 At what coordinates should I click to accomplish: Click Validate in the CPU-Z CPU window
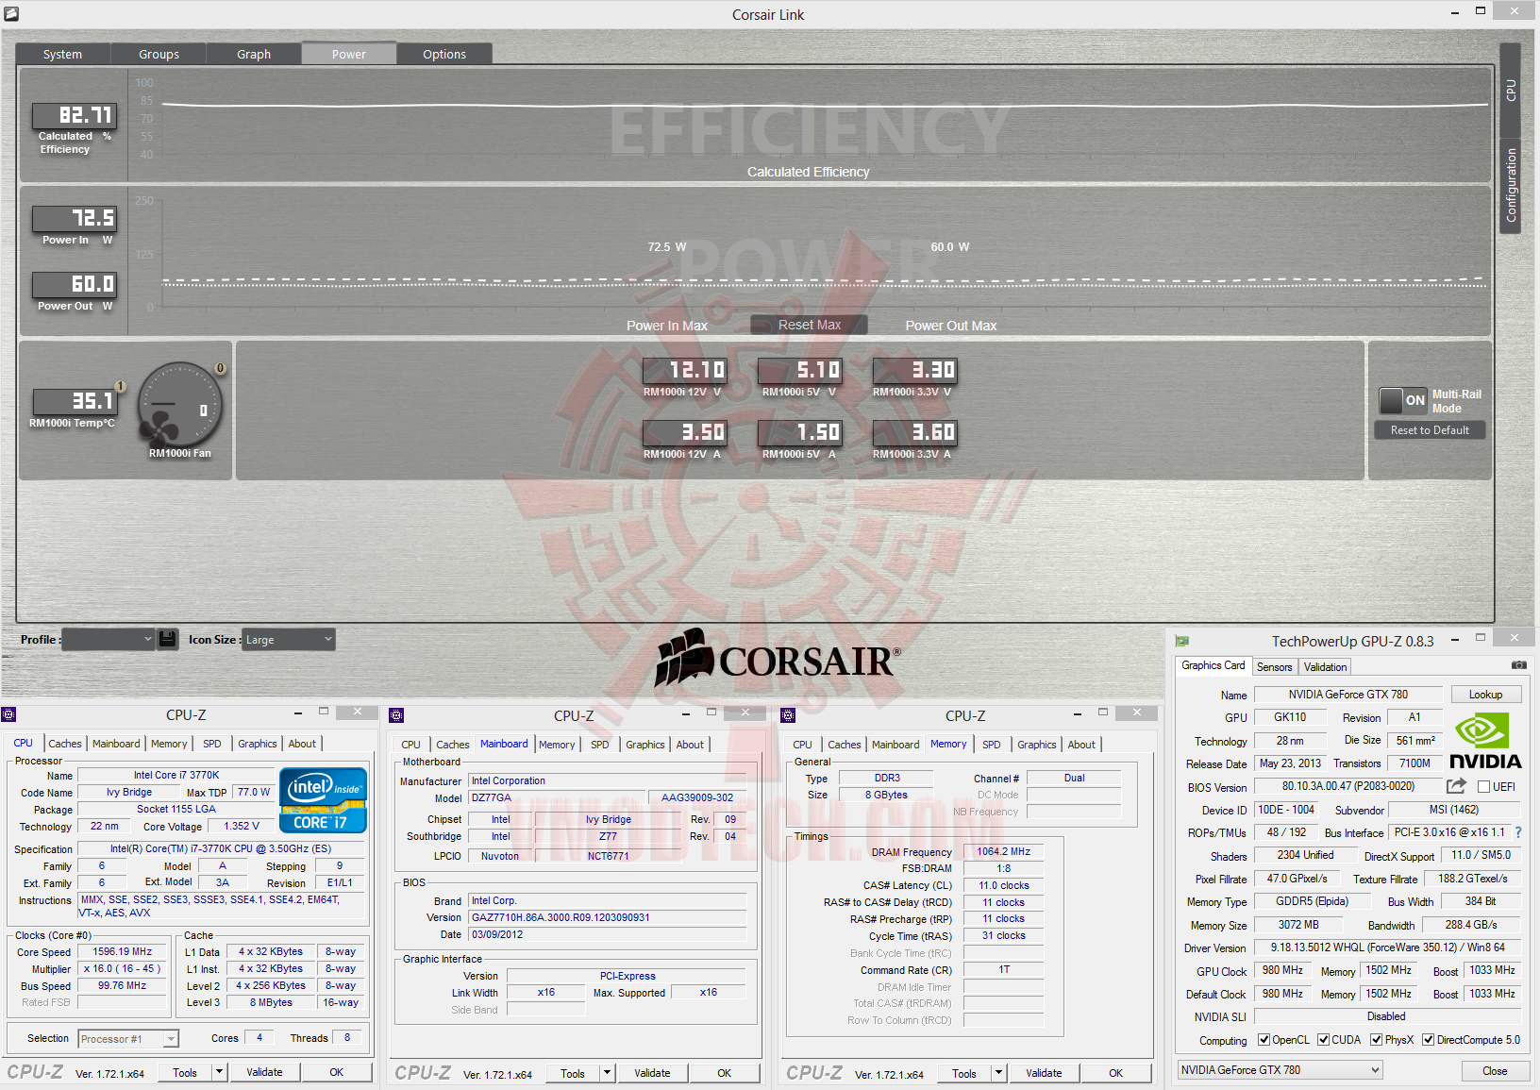pos(264,1072)
